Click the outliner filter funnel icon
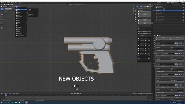The image size is (185, 104). [181, 5]
